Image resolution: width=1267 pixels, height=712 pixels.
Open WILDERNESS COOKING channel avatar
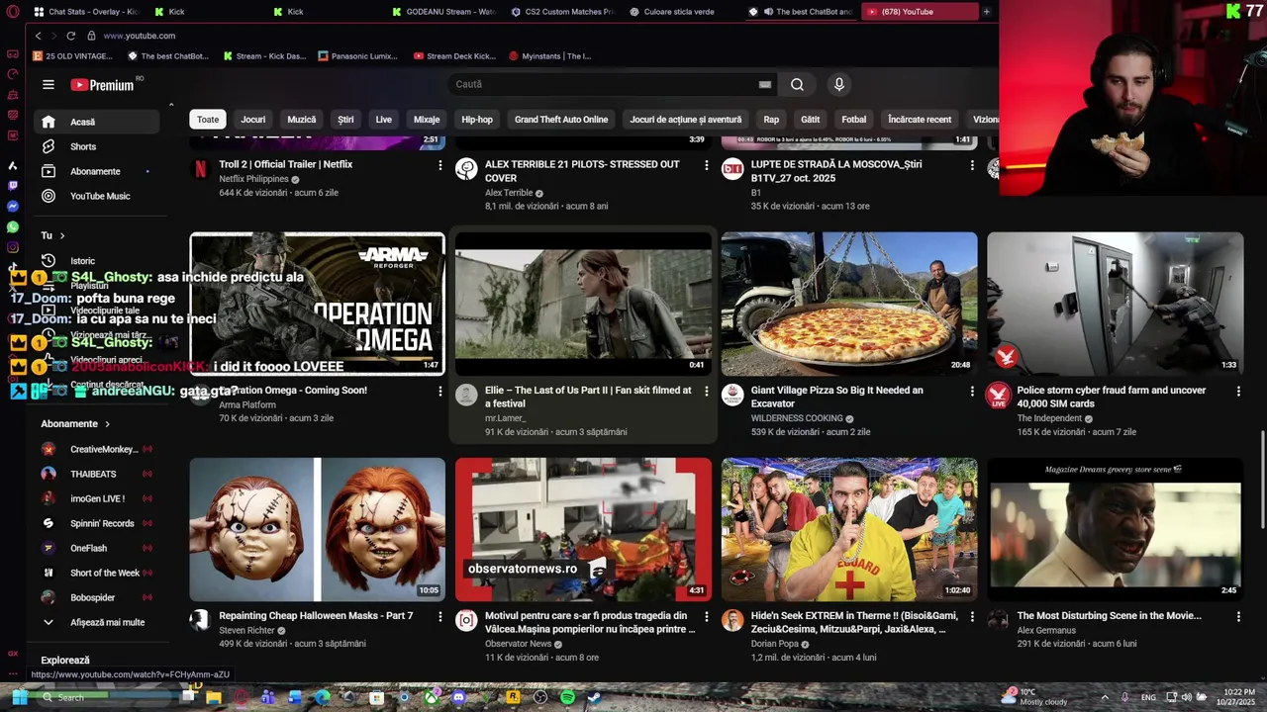pyautogui.click(x=732, y=395)
